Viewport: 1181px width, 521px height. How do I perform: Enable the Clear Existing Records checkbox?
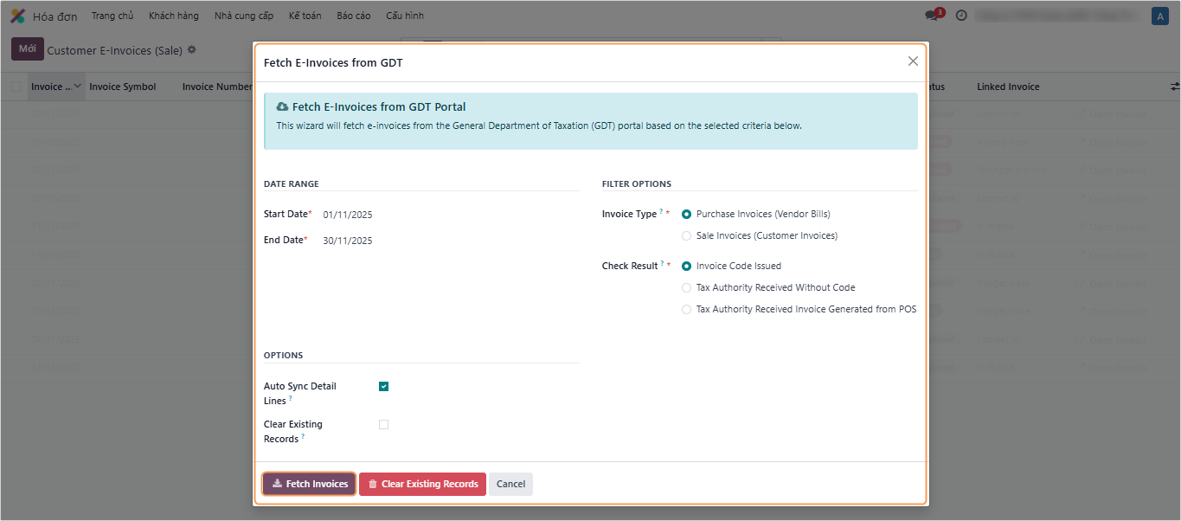point(383,425)
